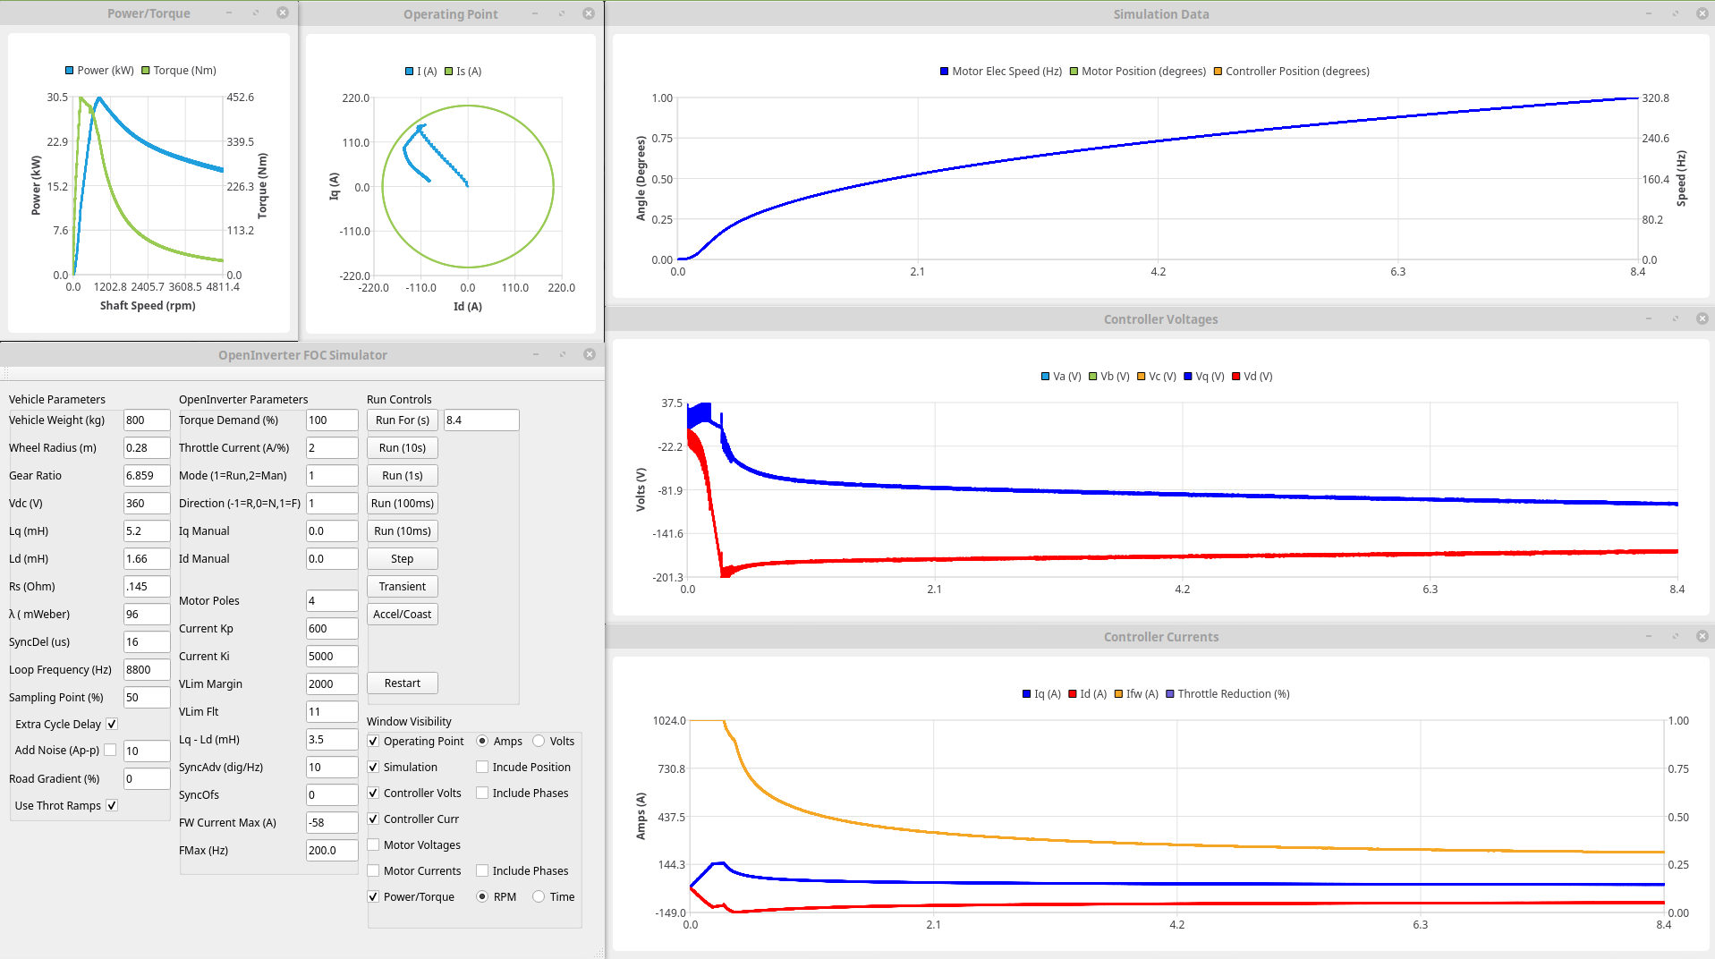
Task: Minimize the Simulation Data window
Action: 1648,13
